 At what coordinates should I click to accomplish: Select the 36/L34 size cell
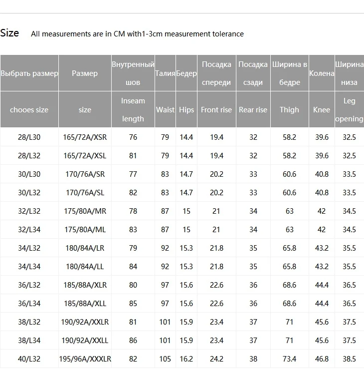(29, 304)
